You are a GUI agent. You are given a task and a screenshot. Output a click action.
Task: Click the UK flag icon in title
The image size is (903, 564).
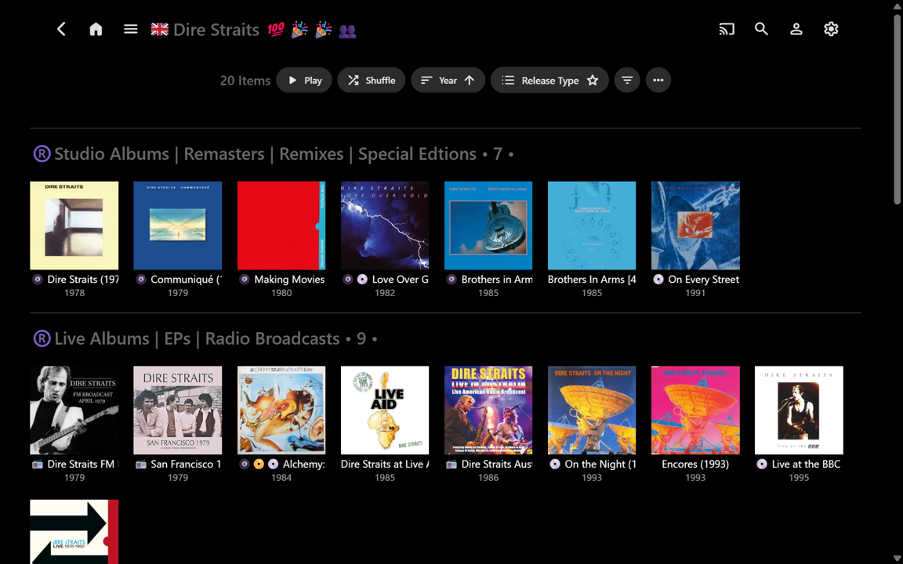[160, 29]
